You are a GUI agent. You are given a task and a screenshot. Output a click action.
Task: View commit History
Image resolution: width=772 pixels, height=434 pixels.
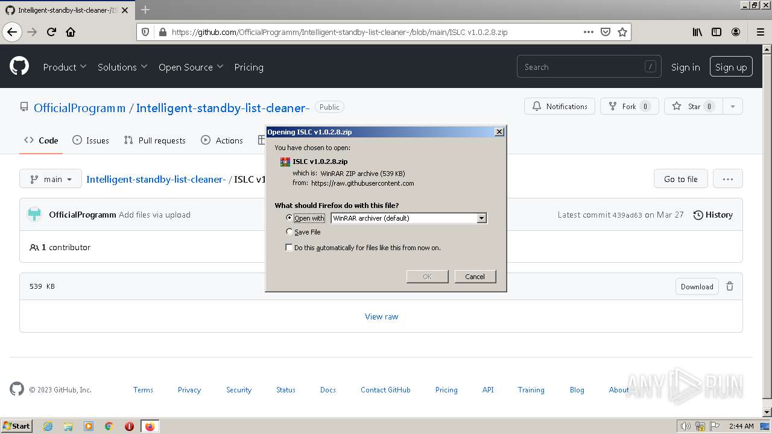pos(713,215)
